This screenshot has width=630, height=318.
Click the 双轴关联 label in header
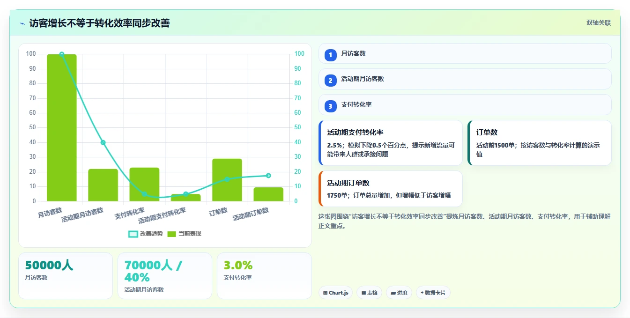(598, 23)
